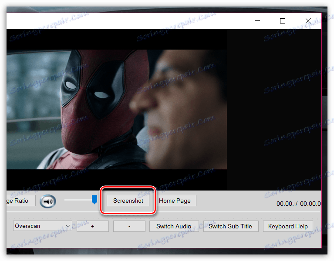Maximize the player window
Screen dimensions: 334x261
pyautogui.click(x=283, y=21)
